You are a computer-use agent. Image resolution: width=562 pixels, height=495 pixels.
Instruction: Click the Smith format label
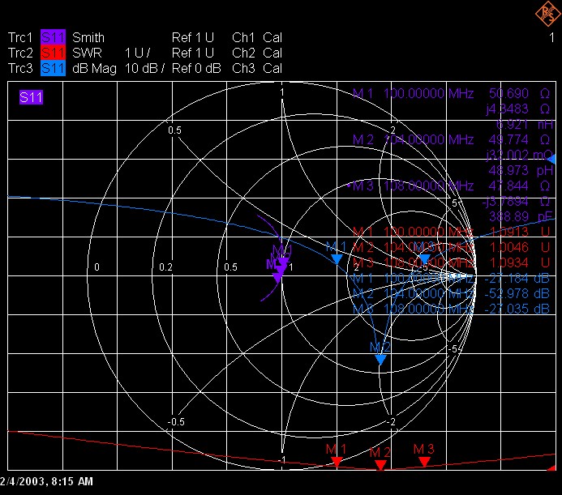coord(88,37)
